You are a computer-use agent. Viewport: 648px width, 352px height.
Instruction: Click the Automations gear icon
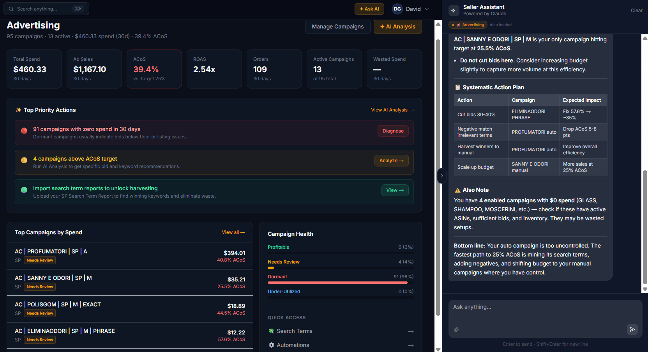(271, 345)
